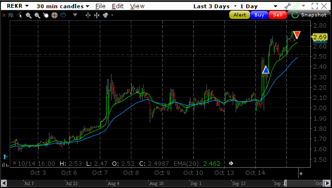
Task: Expand the arrow next to colors icon
Action: pyautogui.click(x=112, y=15)
